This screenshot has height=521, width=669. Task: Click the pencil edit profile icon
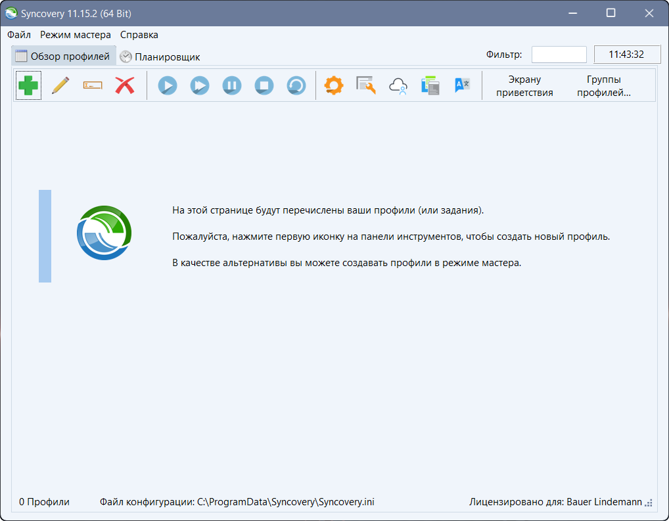pos(60,85)
